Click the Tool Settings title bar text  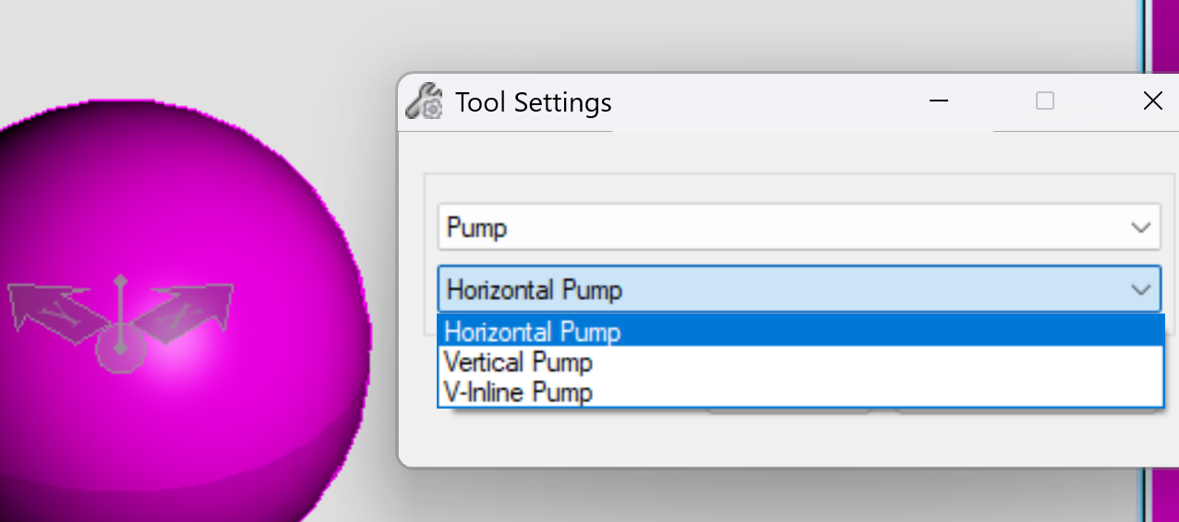click(x=534, y=101)
